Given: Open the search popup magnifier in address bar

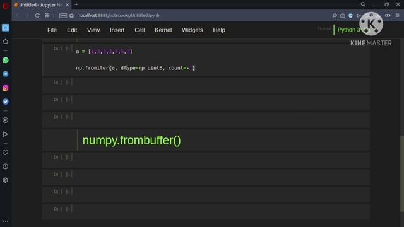Looking at the screenshot, I should (x=335, y=15).
